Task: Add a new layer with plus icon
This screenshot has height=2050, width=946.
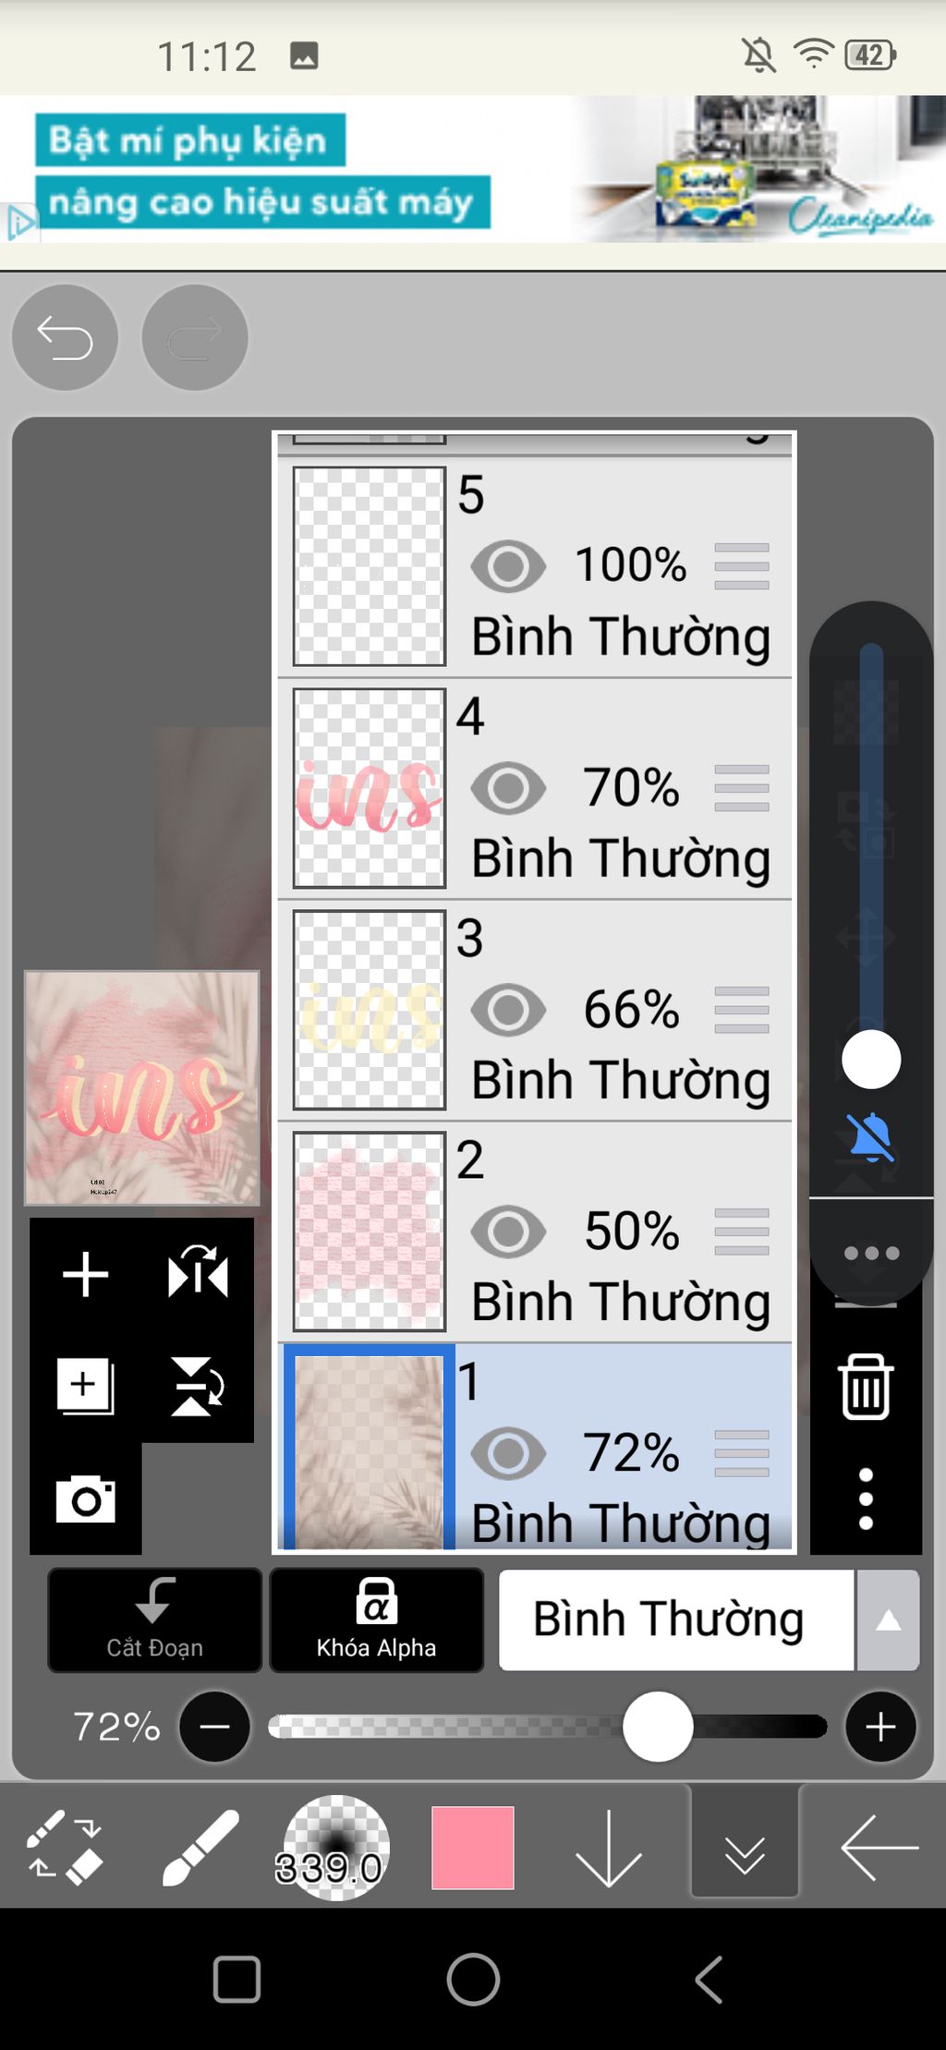Action: click(85, 1275)
